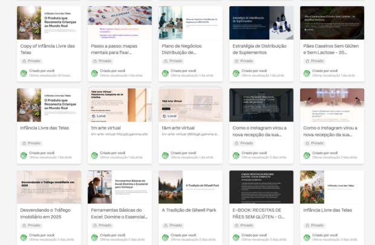The image size is (375, 245).
Task: Click the Privado lock badge under Plano de Negócios
Action: pos(173,61)
